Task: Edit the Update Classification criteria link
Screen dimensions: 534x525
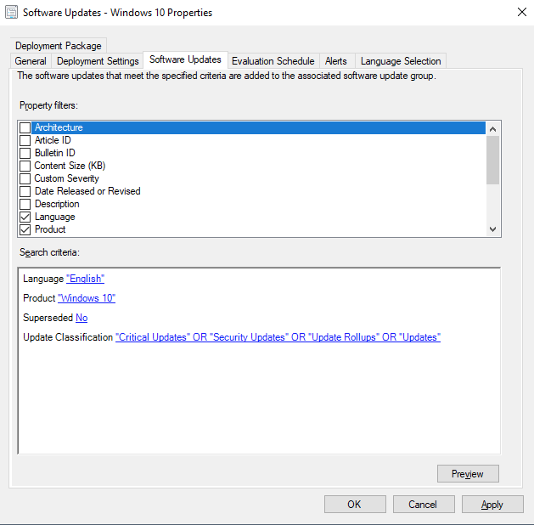Action: (278, 337)
